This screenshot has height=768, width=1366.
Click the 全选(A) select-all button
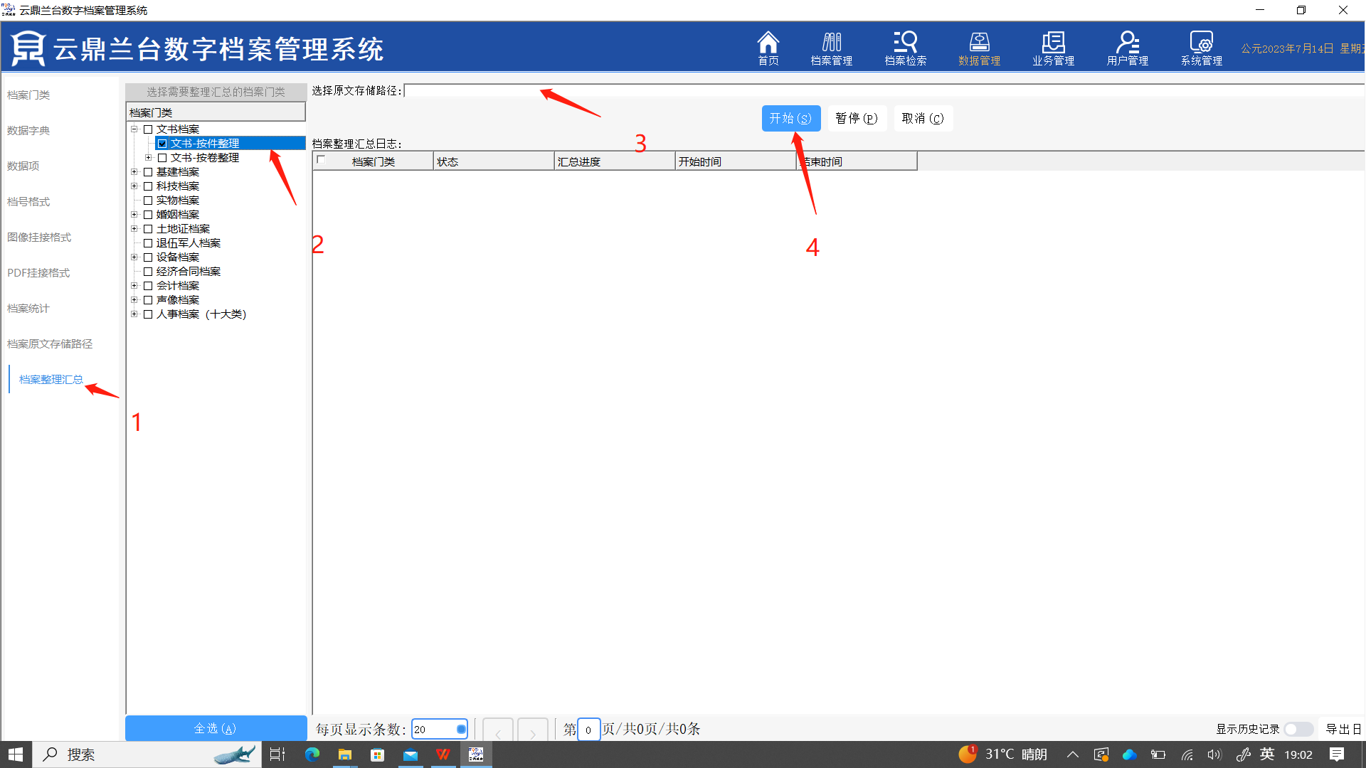(216, 728)
